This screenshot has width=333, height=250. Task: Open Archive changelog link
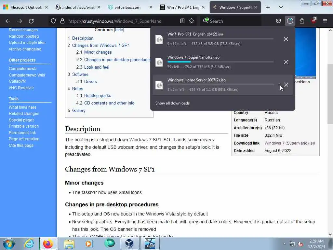pyautogui.click(x=25, y=49)
